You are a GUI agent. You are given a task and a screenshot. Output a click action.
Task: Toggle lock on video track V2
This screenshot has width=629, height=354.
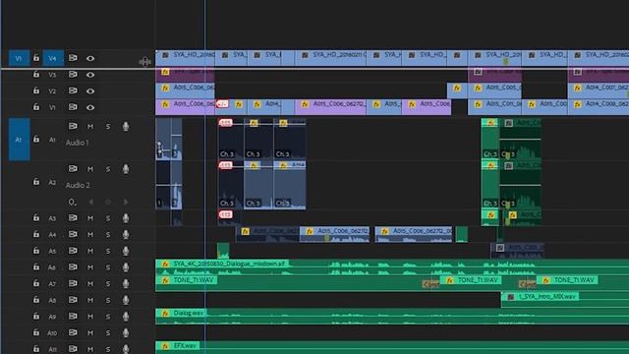click(x=36, y=90)
